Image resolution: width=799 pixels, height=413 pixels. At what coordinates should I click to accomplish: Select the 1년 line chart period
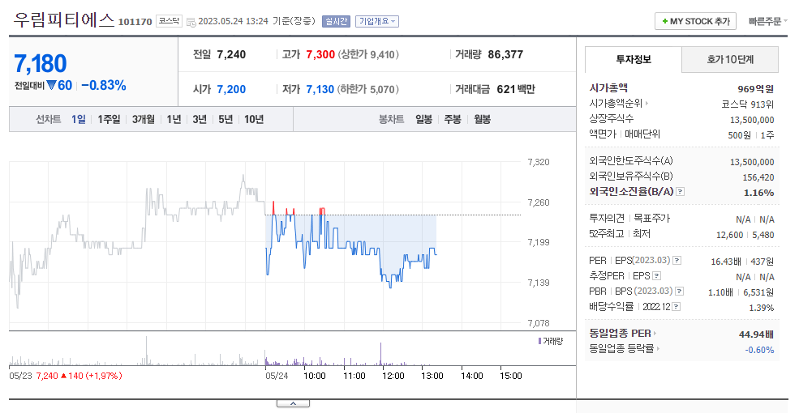click(x=174, y=119)
